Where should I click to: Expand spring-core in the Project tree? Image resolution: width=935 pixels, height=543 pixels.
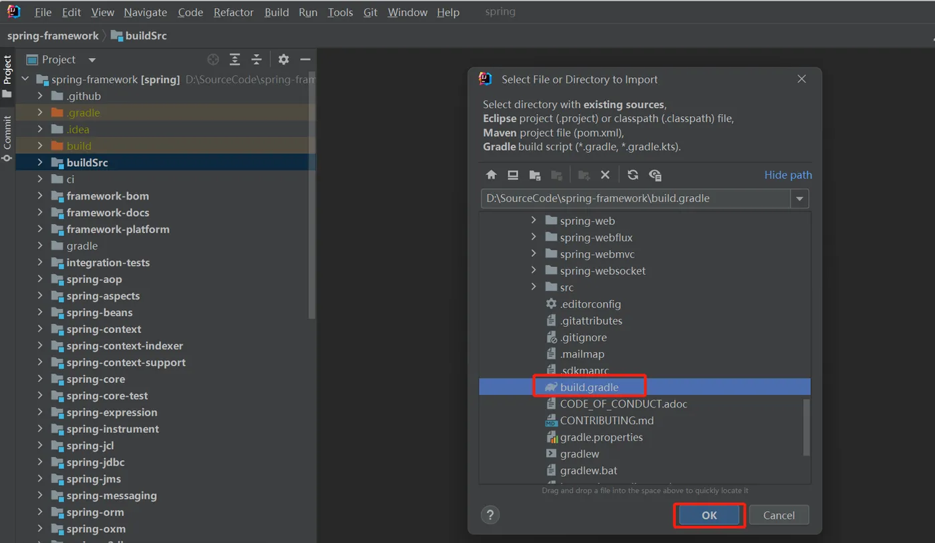(x=40, y=379)
